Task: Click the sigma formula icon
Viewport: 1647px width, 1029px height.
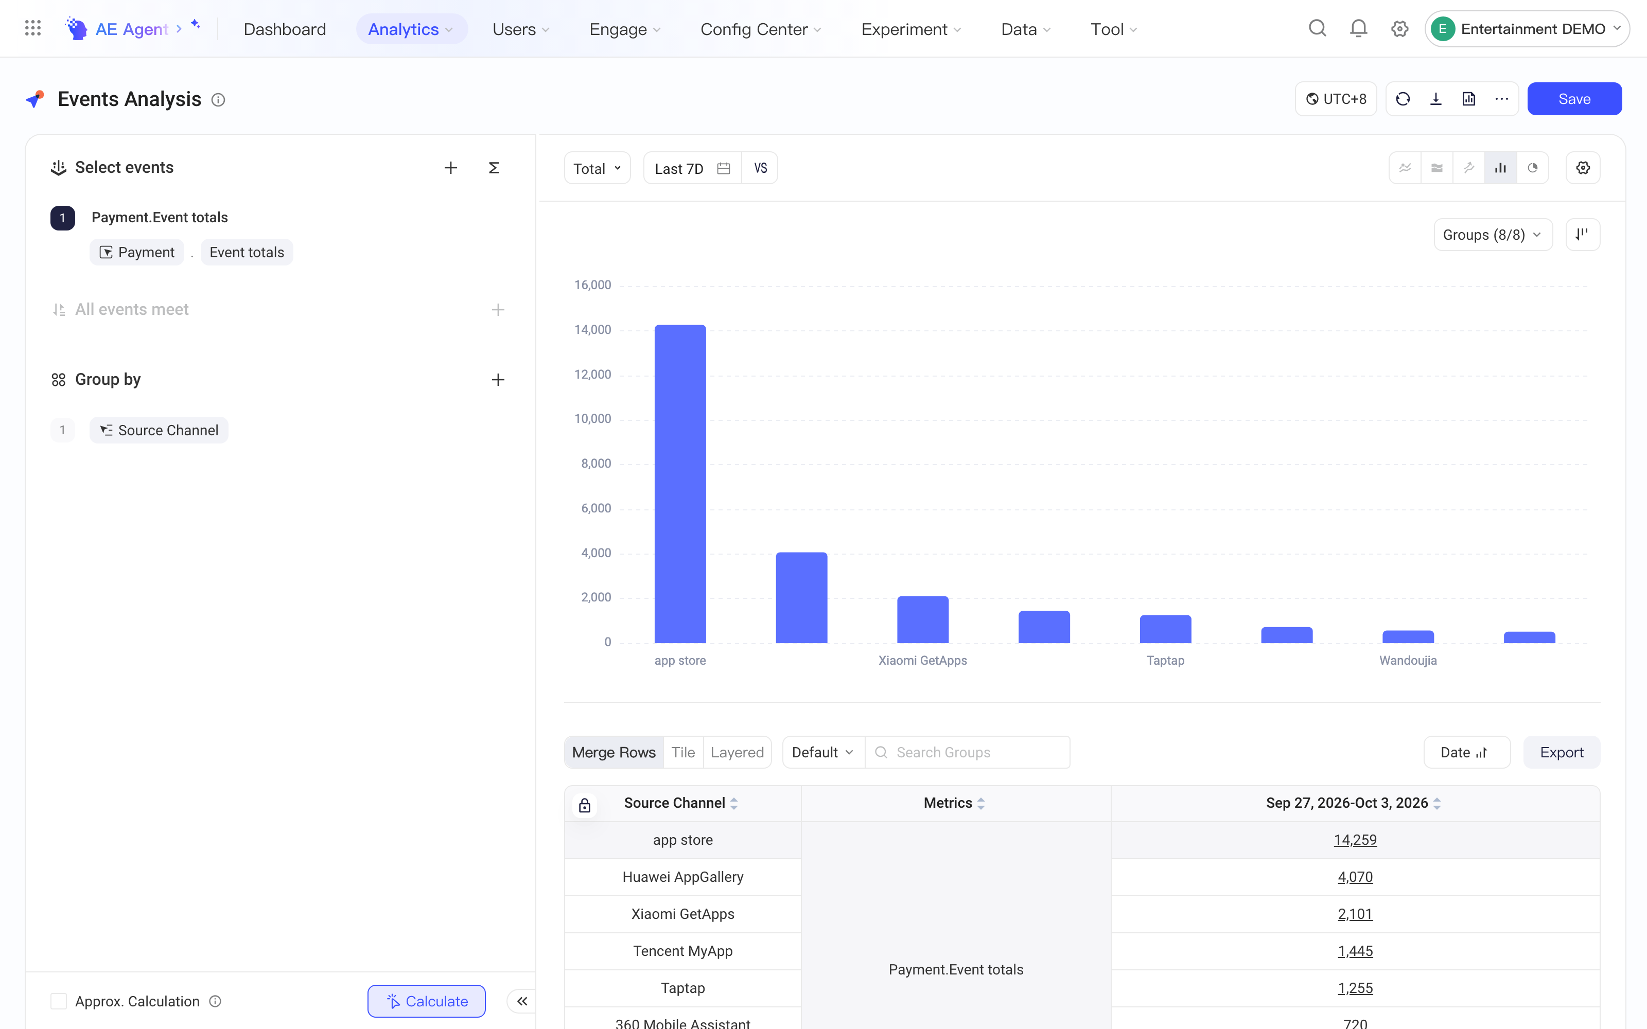Action: (x=494, y=167)
